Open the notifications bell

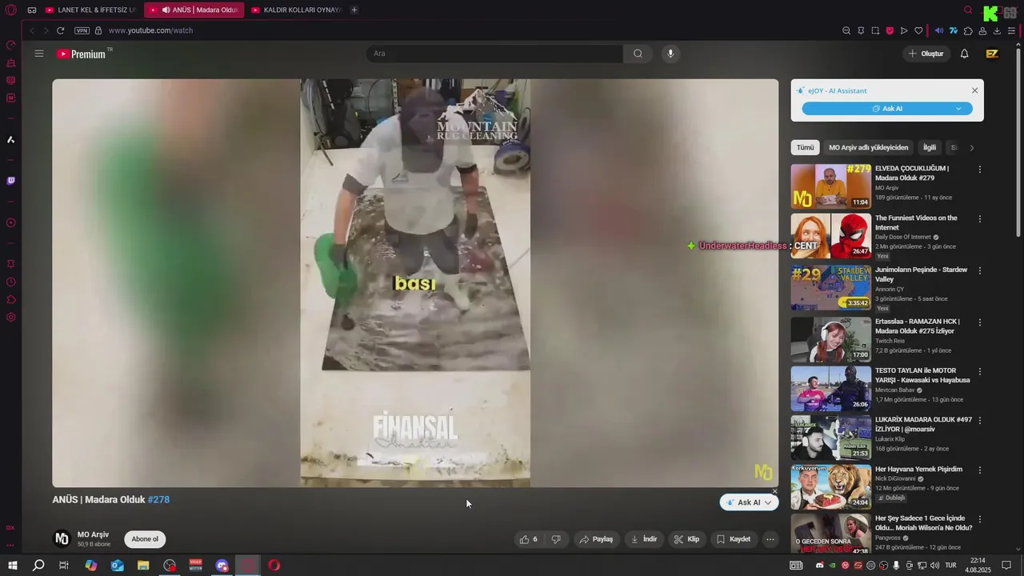point(964,54)
